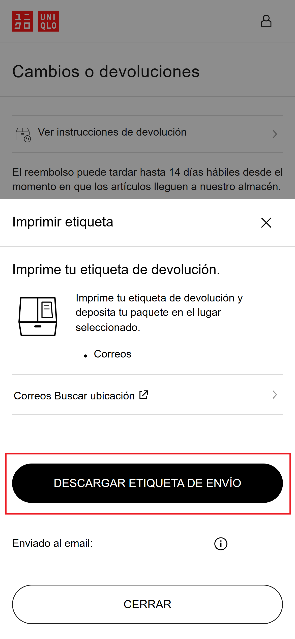
Task: Download the shipping label with Descargar Etiqueta
Action: 147,483
